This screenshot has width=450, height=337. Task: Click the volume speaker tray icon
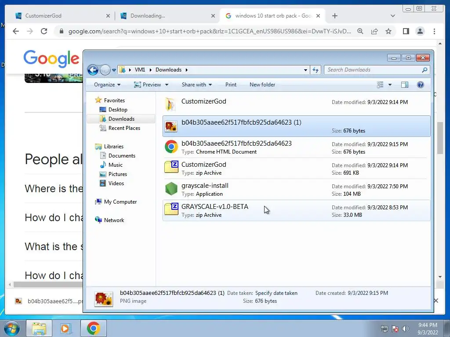tap(406, 329)
